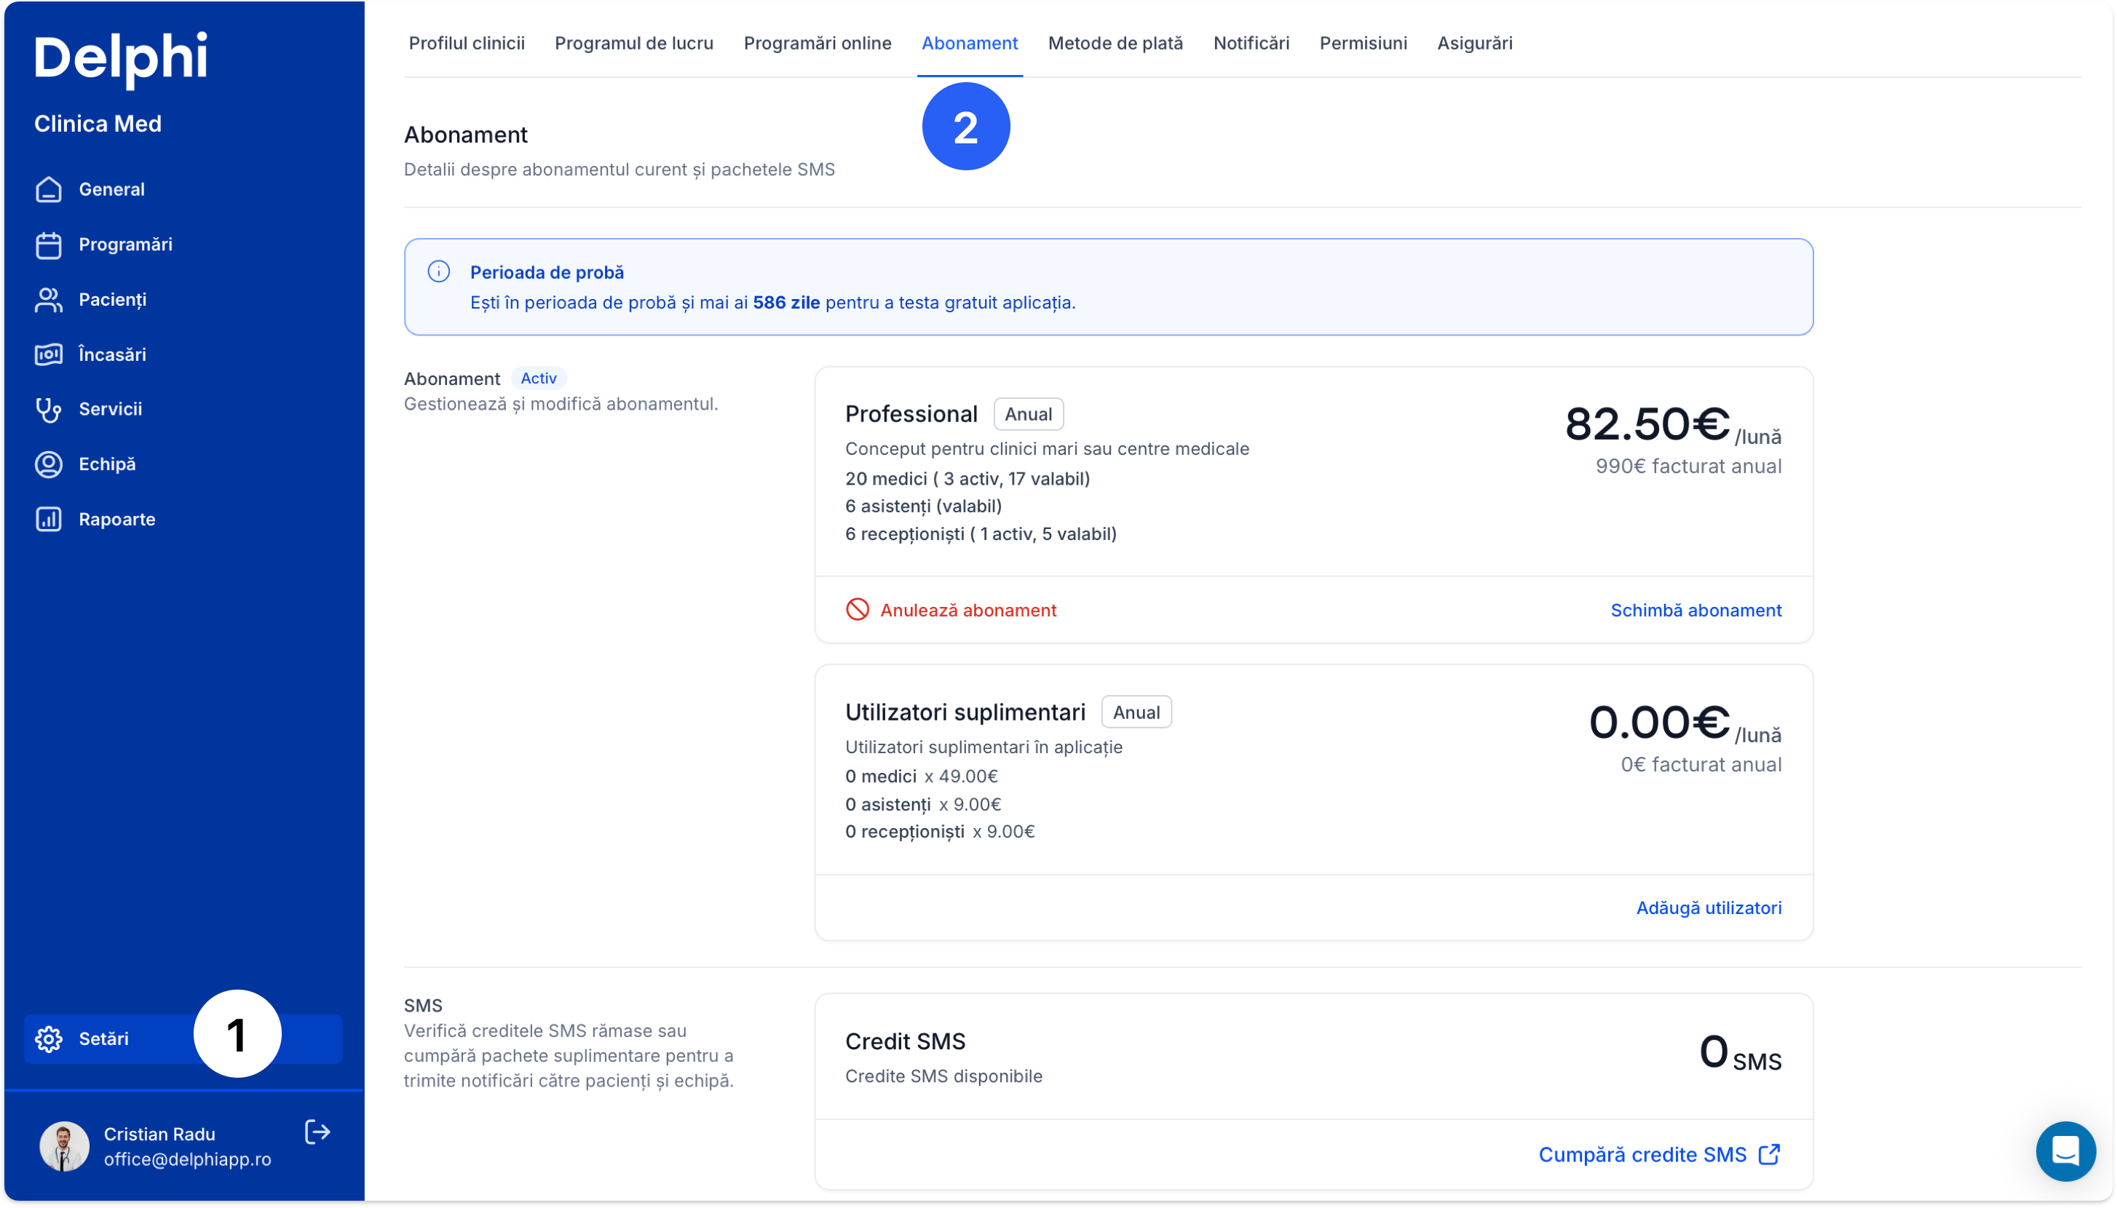Click the logout icon next to Cristian Radu
2117x1208 pixels.
click(x=318, y=1132)
